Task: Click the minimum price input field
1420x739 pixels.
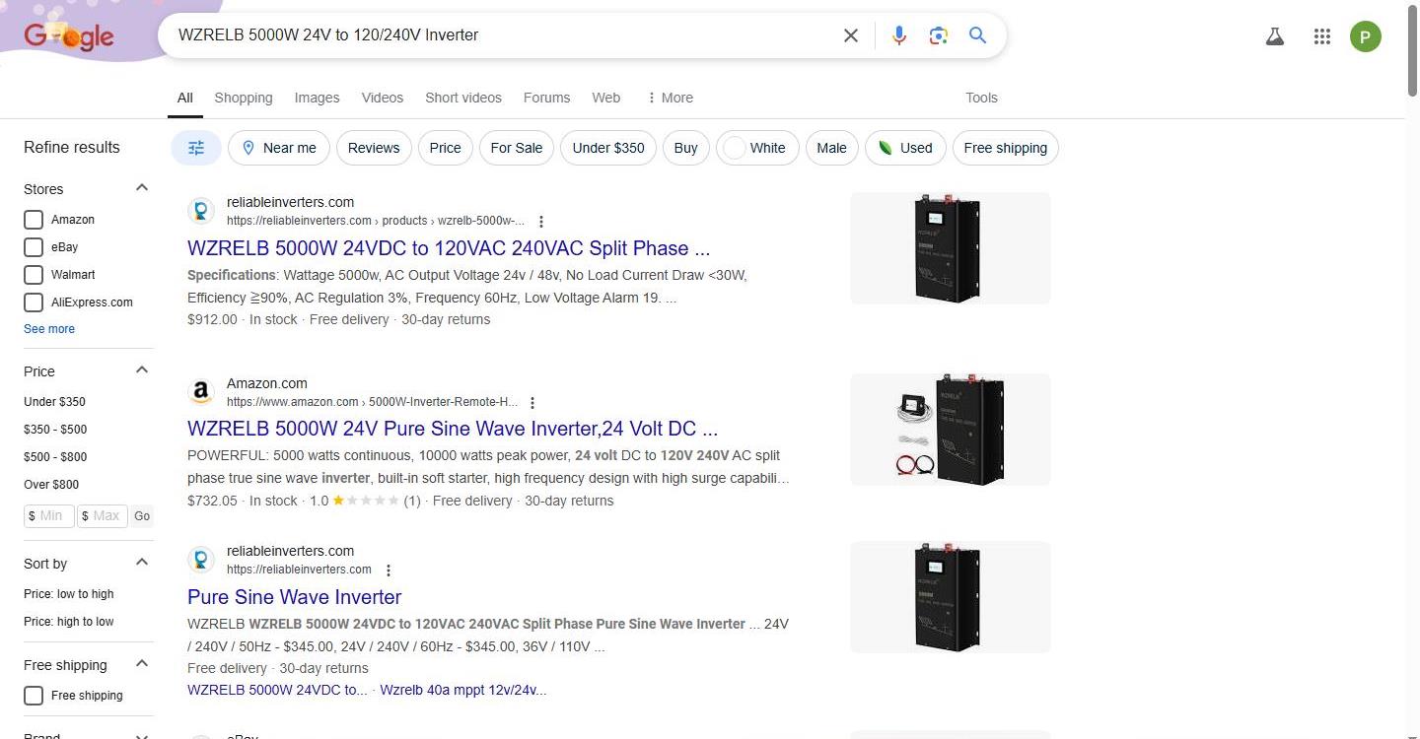Action: [49, 515]
